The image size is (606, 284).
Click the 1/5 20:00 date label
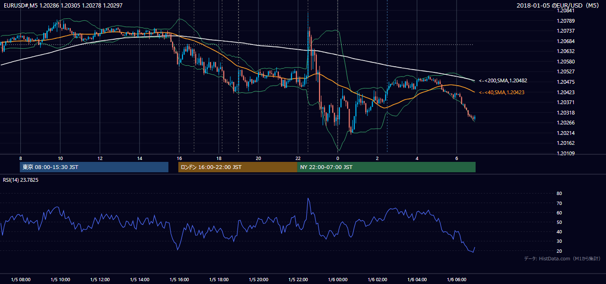coord(258,280)
